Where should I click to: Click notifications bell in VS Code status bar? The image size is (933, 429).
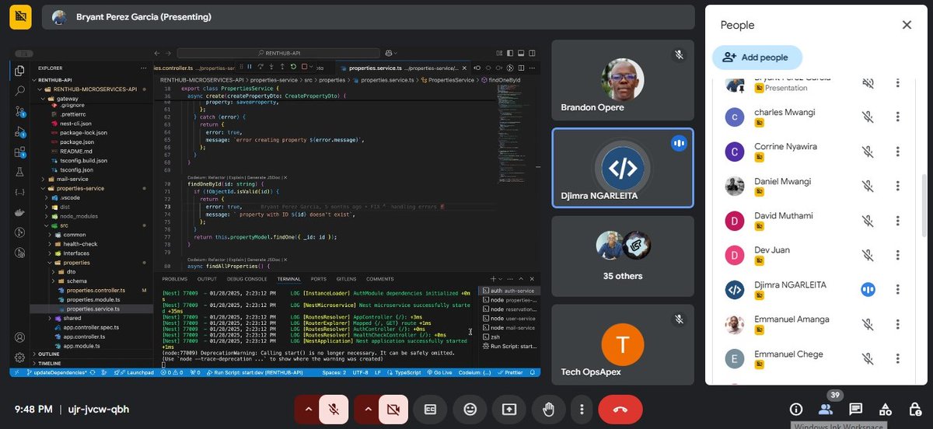(x=534, y=372)
